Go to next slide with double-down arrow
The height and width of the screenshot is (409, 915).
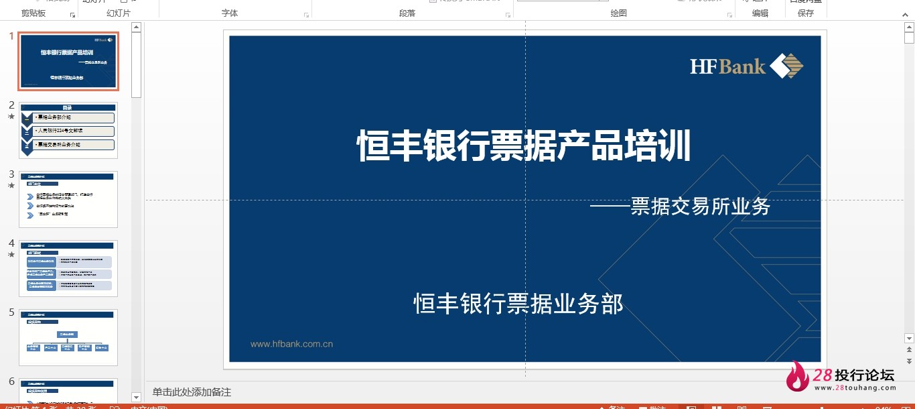point(909,361)
